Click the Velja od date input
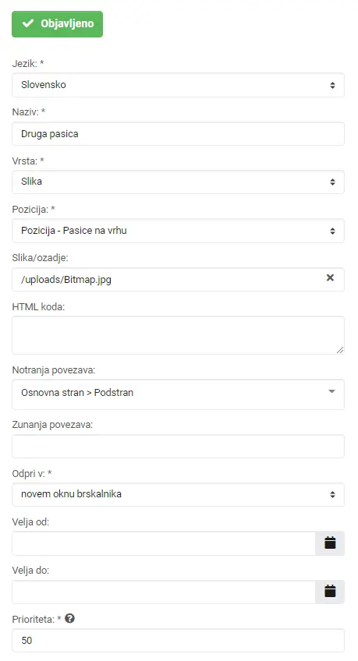 [x=164, y=543]
